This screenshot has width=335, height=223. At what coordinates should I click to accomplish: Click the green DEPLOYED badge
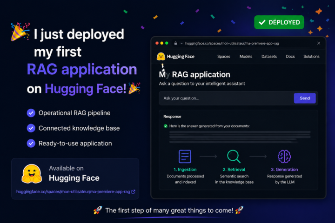click(279, 22)
